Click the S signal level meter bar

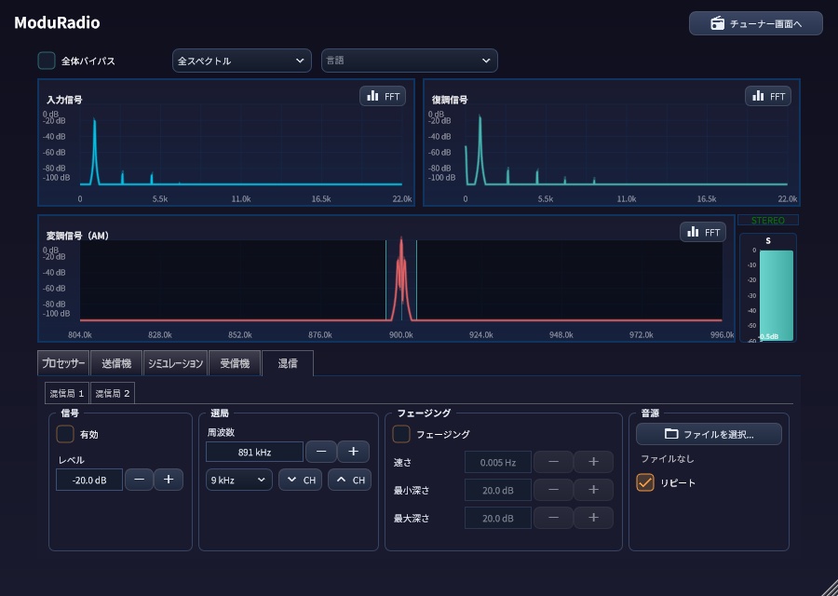coord(776,295)
